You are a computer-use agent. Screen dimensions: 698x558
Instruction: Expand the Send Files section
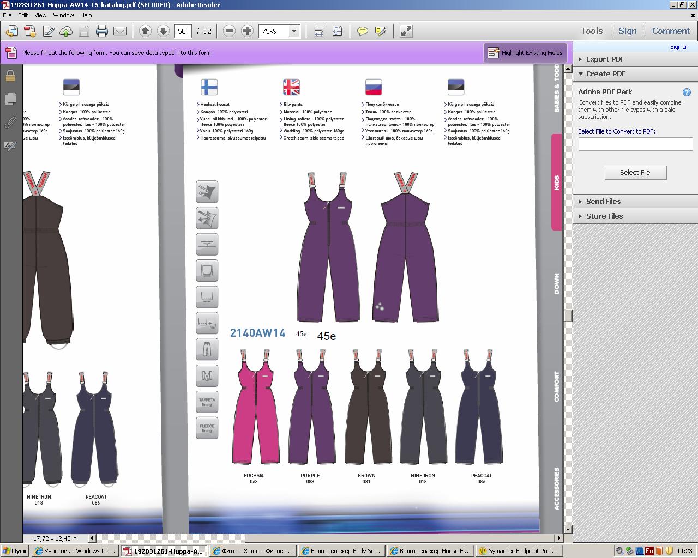(603, 202)
